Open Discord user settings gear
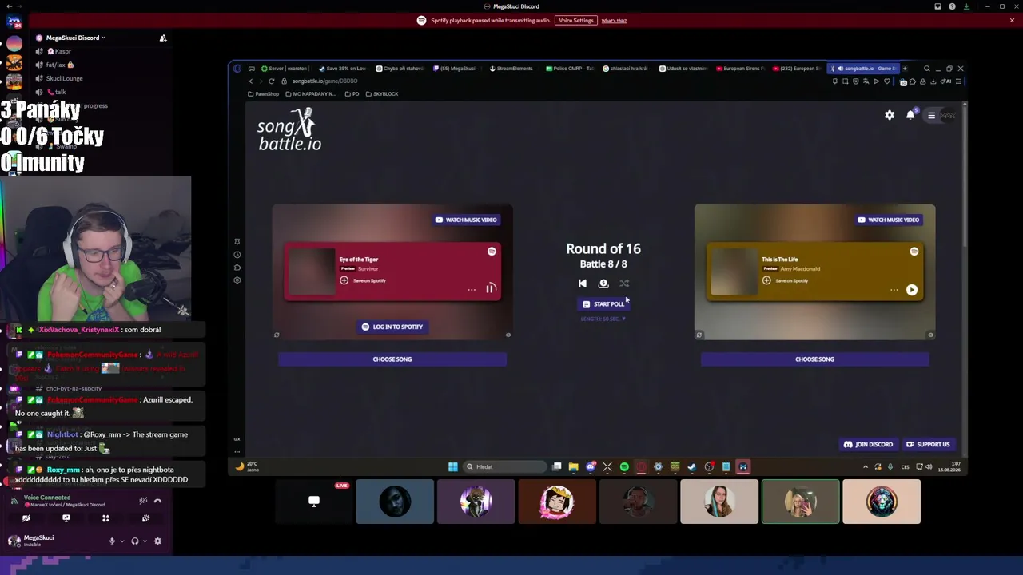The image size is (1023, 575). coord(157,541)
